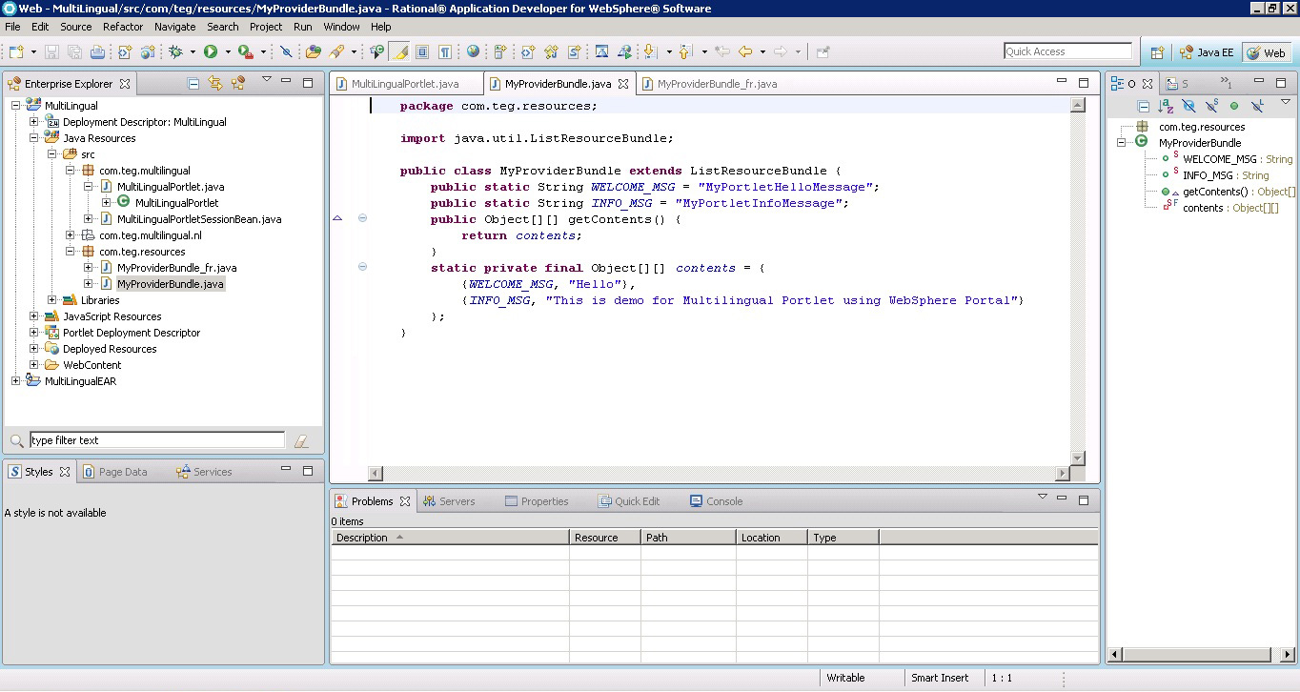
Task: Click the green Run button icon
Action: click(x=211, y=51)
